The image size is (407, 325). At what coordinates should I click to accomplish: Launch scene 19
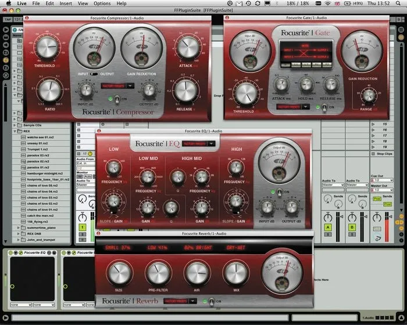373,147
